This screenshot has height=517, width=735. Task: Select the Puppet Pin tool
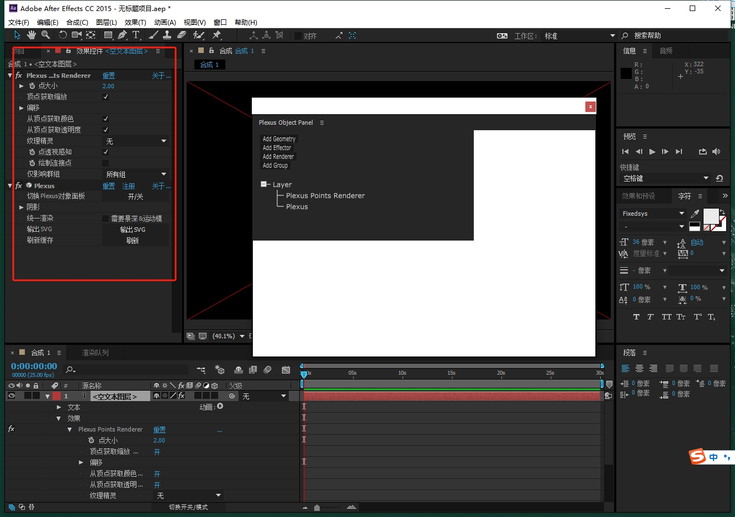pyautogui.click(x=216, y=35)
